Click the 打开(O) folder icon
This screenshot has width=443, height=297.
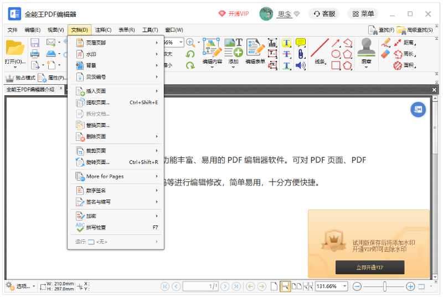(x=15, y=48)
